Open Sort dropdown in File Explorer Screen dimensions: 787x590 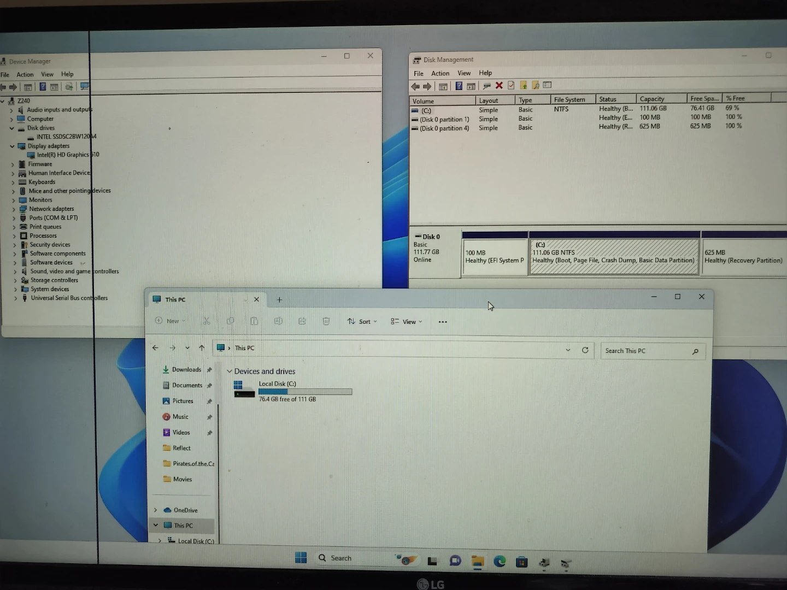pos(362,322)
